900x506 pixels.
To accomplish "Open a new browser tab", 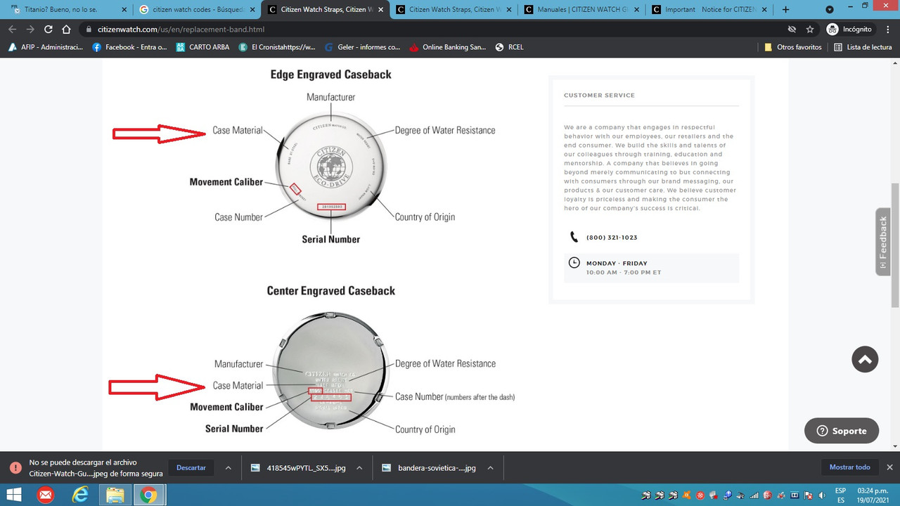I will pyautogui.click(x=786, y=10).
